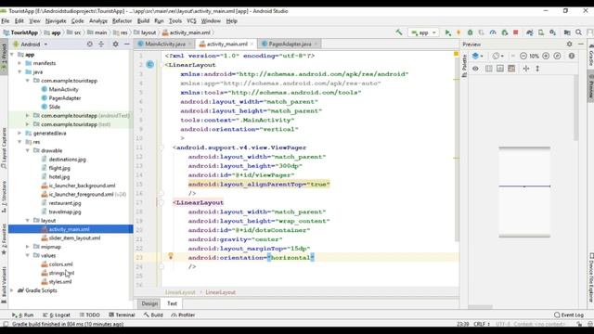Toggle the Layout Captures side tab
The height and width of the screenshot is (334, 594).
coord(4,148)
